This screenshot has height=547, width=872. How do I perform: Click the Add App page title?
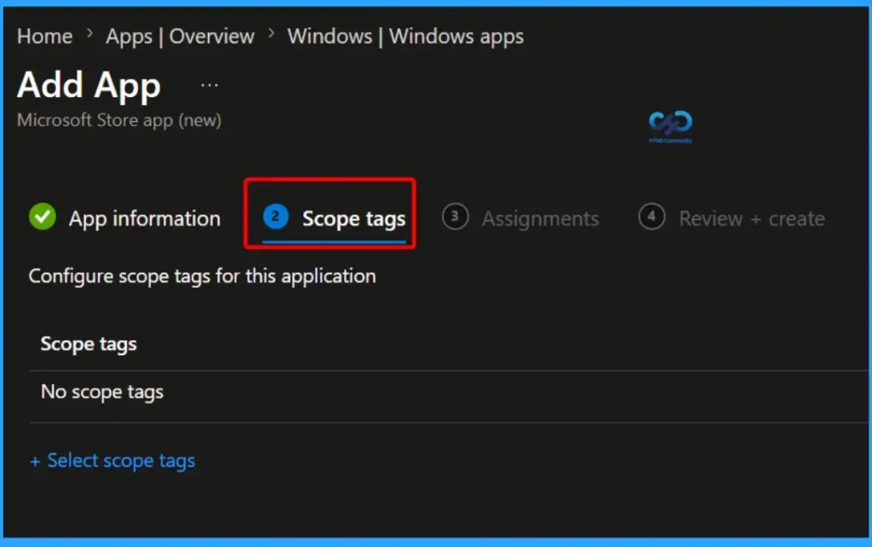click(x=89, y=85)
